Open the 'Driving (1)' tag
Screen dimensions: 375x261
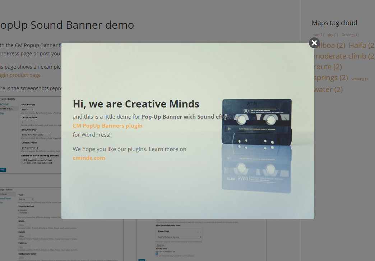point(350,35)
